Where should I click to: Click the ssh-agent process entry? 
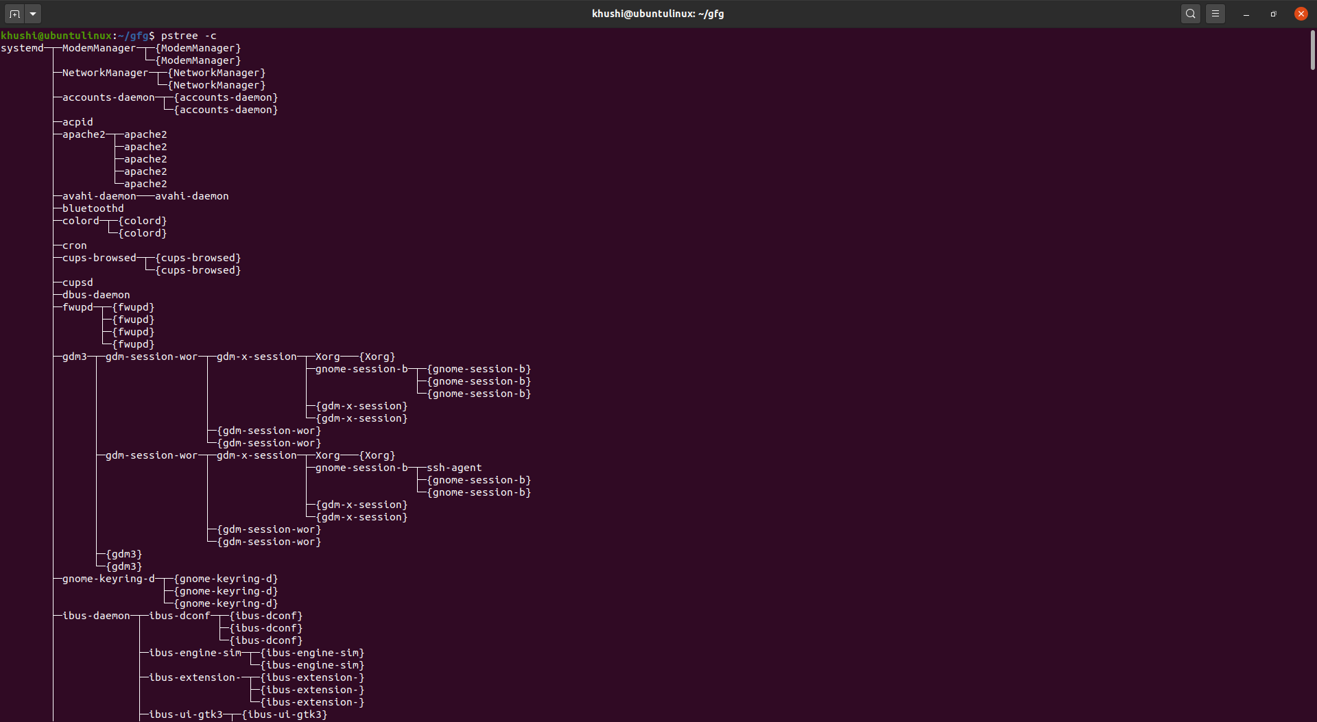pyautogui.click(x=454, y=468)
